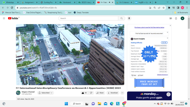Image resolution: width=190 pixels, height=107 pixels.
Task: Open Microsoft Edge from taskbar
Action: (x=112, y=104)
